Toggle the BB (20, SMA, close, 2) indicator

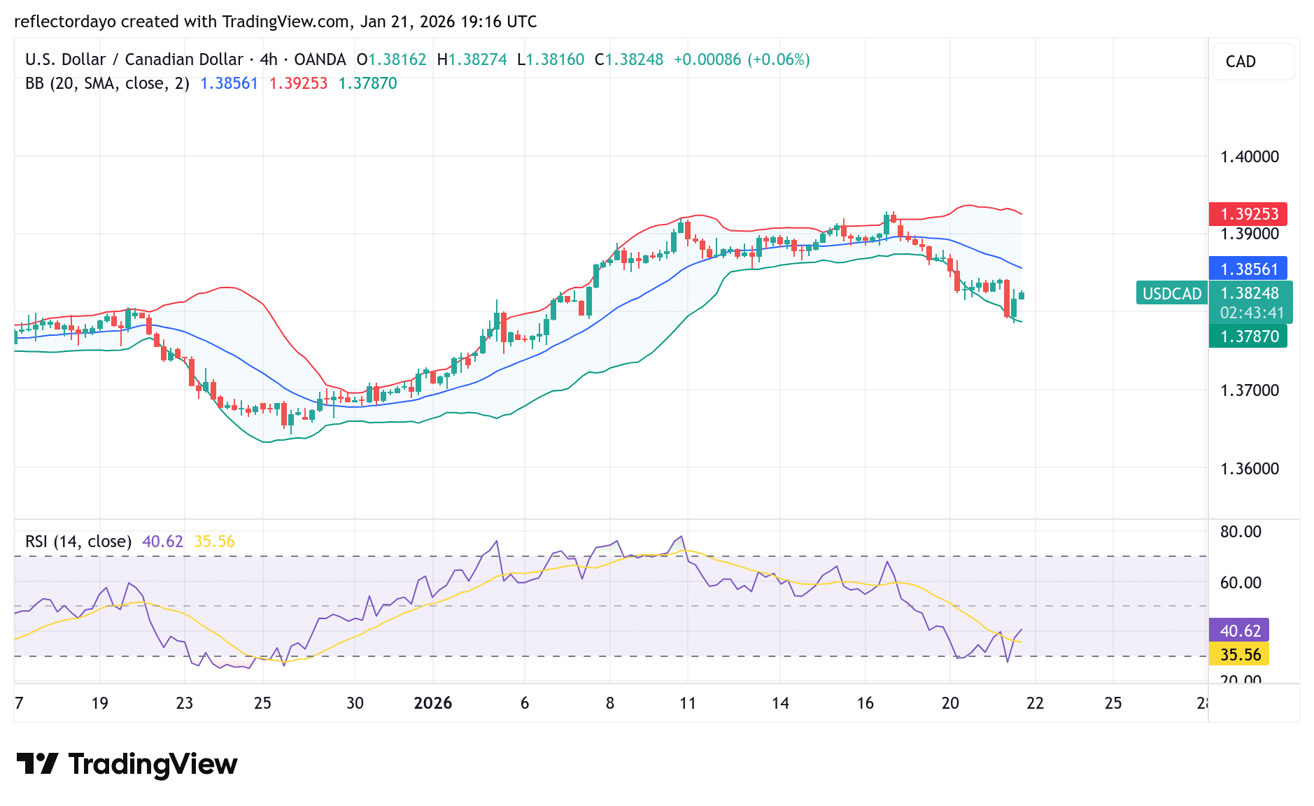click(105, 83)
